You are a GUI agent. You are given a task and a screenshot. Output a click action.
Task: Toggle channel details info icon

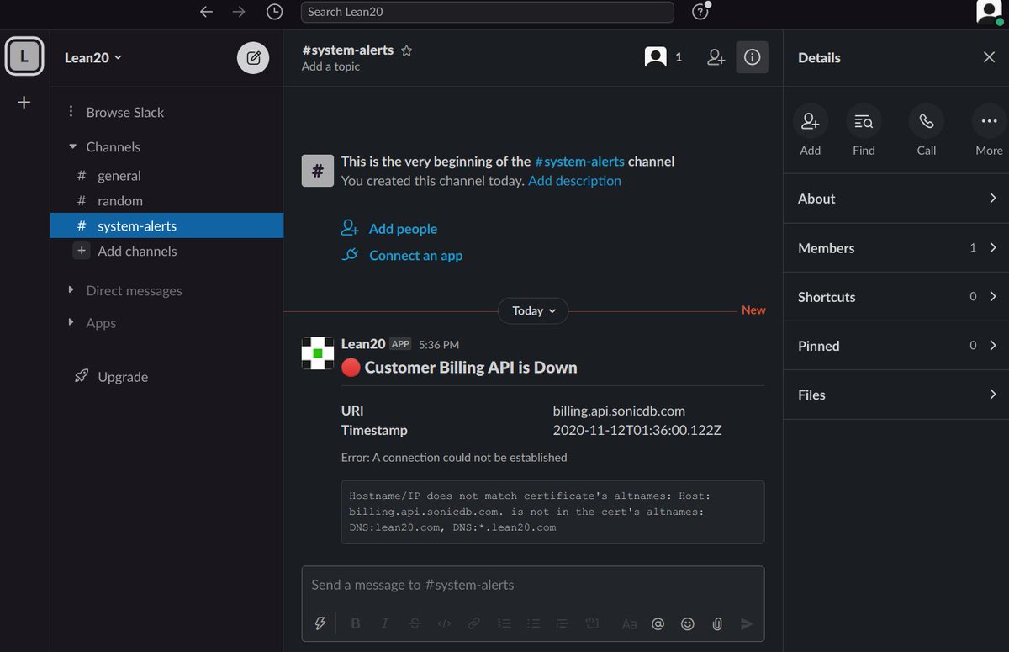(753, 57)
